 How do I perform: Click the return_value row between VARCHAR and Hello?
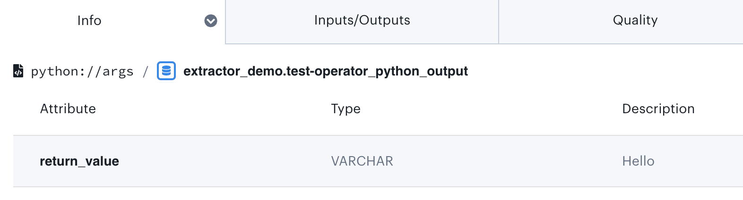point(506,161)
